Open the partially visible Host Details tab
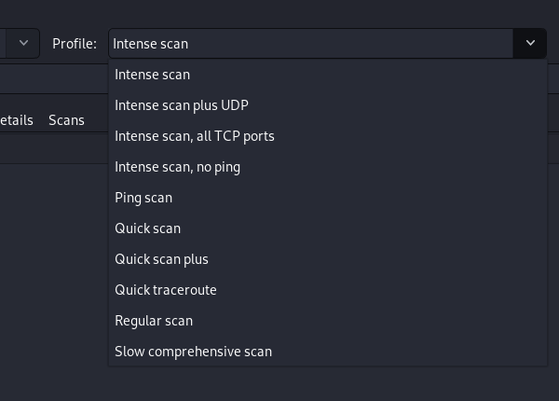 click(17, 120)
